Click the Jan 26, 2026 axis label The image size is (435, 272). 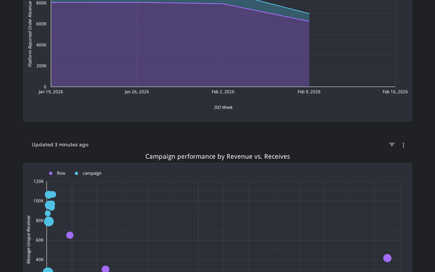tap(136, 92)
